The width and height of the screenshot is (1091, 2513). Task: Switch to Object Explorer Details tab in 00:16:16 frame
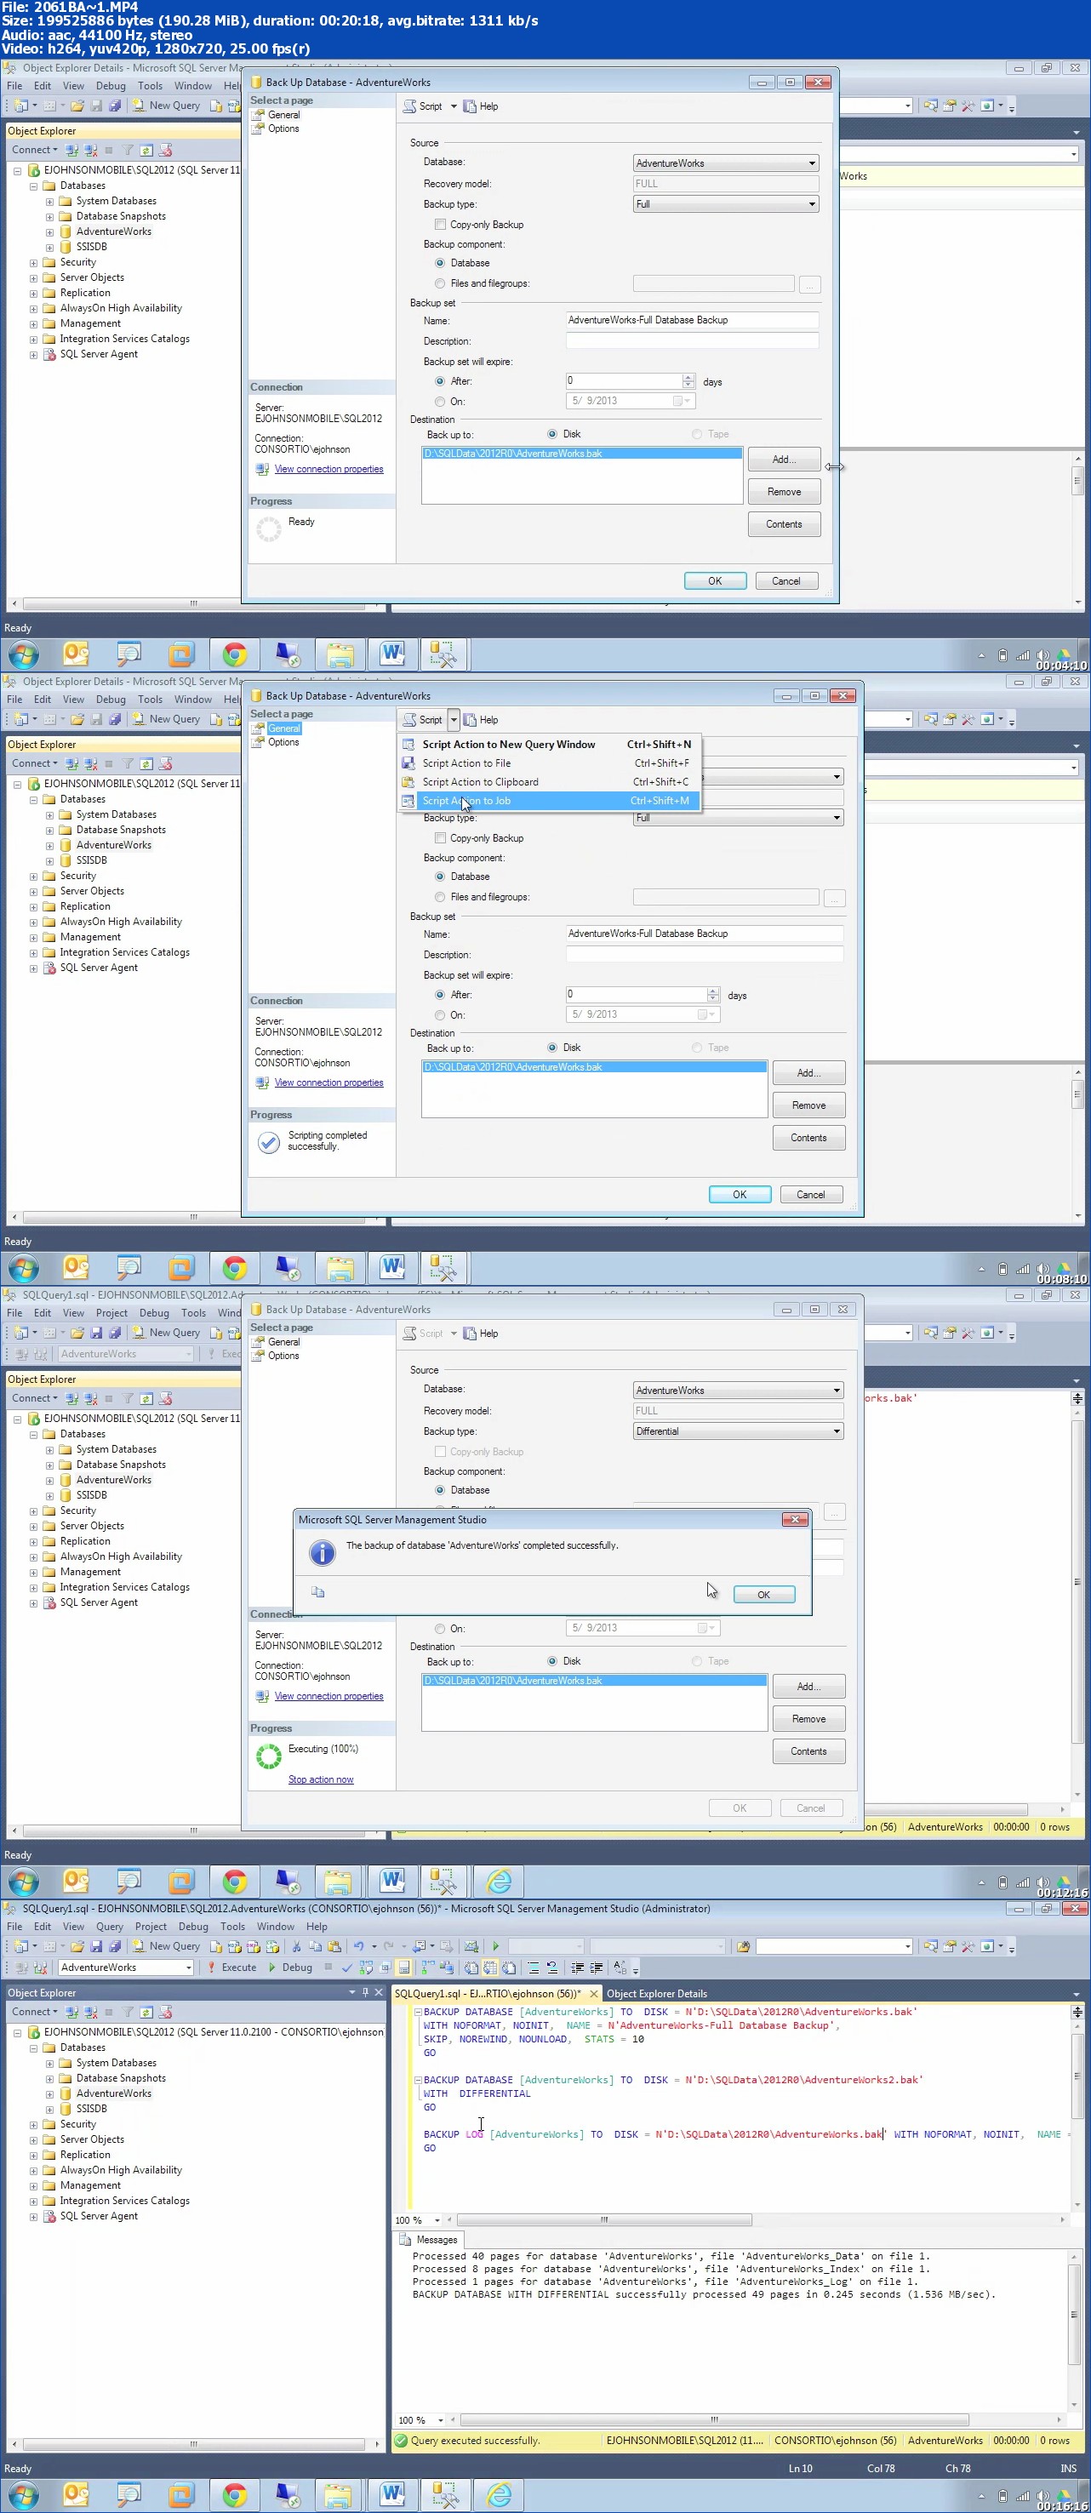point(657,1993)
